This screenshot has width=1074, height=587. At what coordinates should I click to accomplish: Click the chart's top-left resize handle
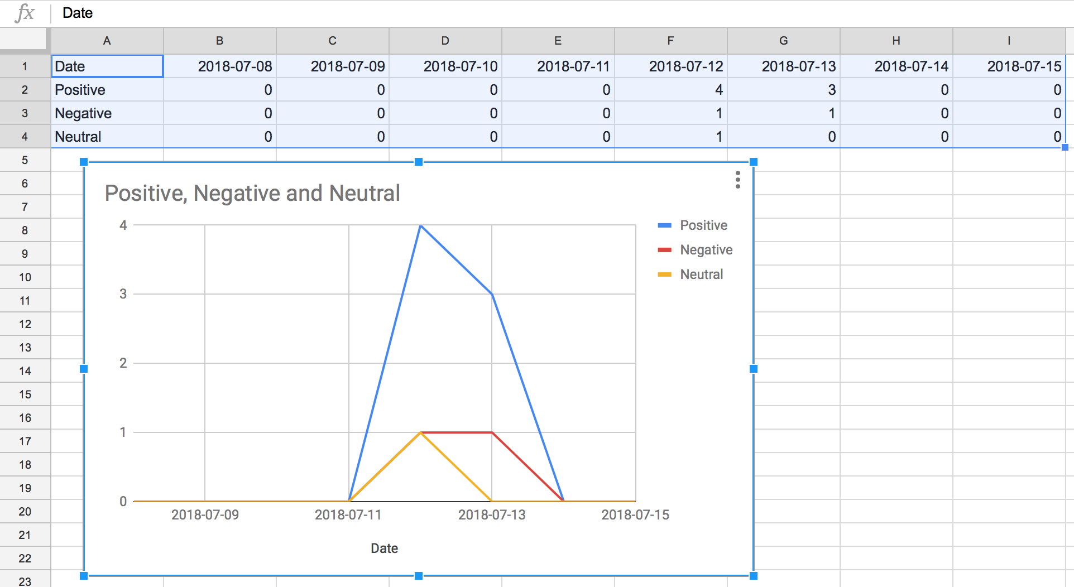pos(84,162)
